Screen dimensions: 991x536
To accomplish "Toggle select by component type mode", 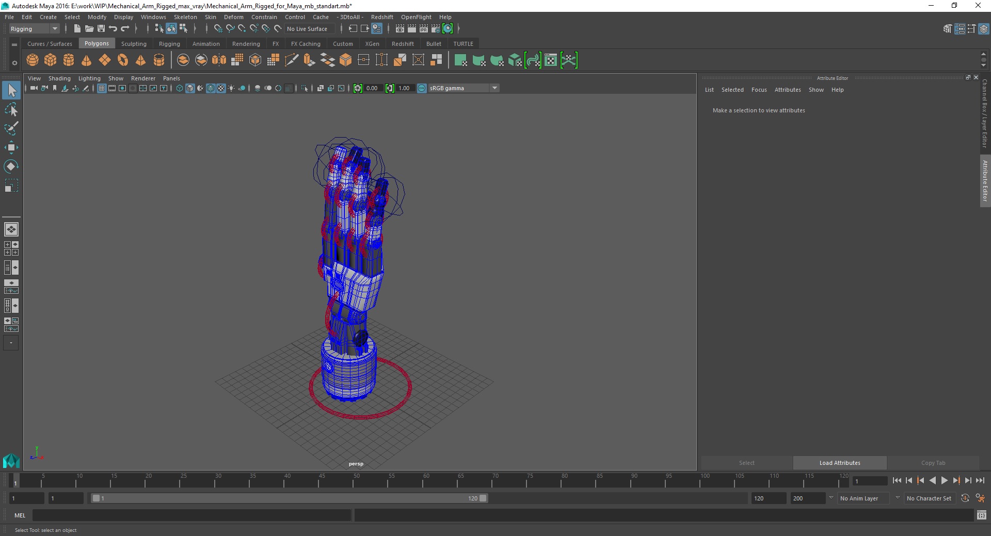I will [183, 29].
